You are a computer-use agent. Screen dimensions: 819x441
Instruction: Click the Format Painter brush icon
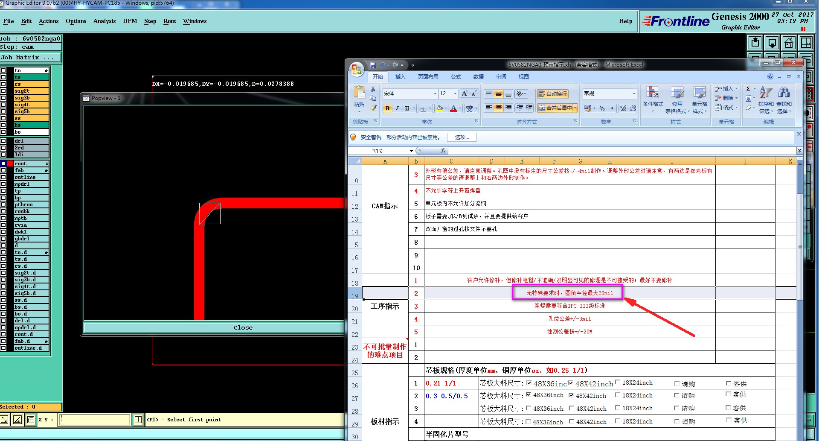373,108
